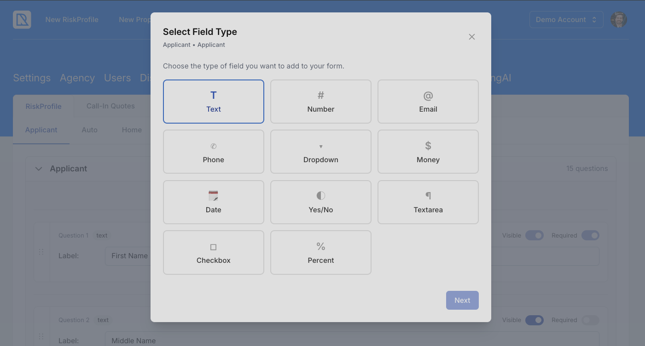
Task: Open the Demo Account dropdown
Action: [x=566, y=20]
